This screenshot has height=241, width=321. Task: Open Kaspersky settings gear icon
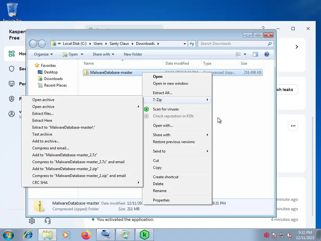(32, 221)
